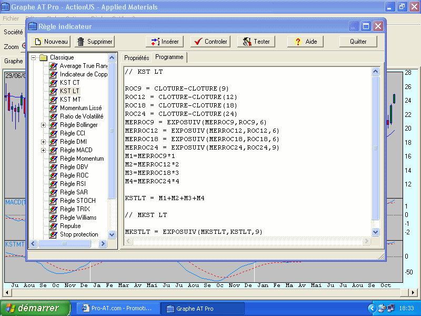Viewport: 421px width, 316px height.
Task: Click the Règle DMI rule icon
Action: pyautogui.click(x=53, y=142)
